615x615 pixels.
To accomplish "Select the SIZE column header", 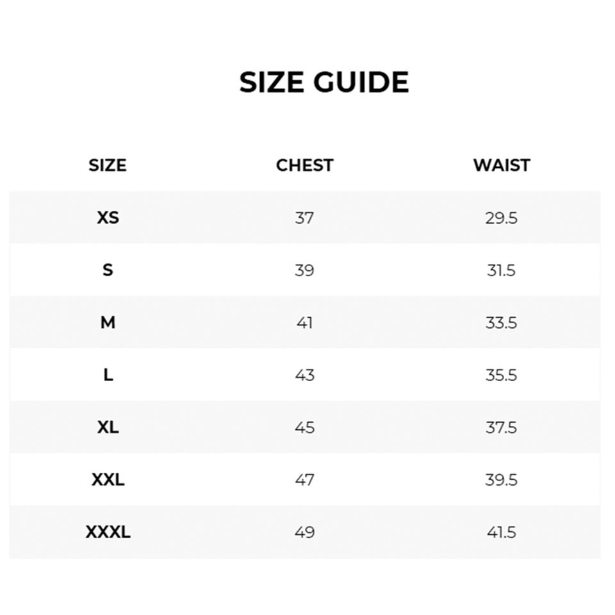I will coord(108,165).
